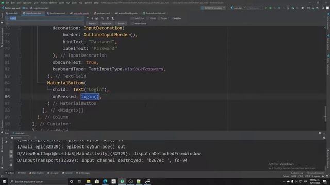This screenshot has height=185, width=330.
Task: Open the Code menu
Action: 36,3
